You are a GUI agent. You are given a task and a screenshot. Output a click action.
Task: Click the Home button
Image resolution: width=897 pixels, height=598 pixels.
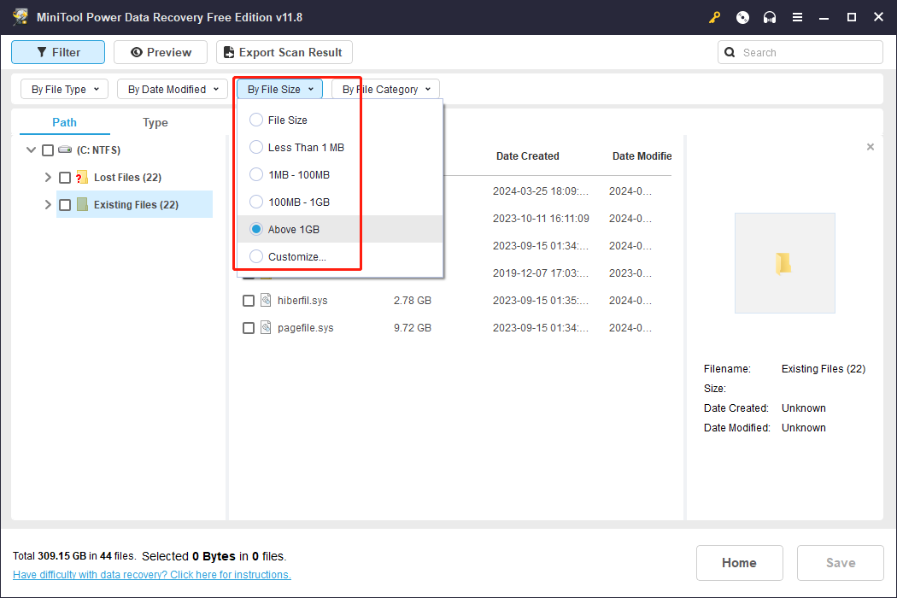tap(739, 562)
